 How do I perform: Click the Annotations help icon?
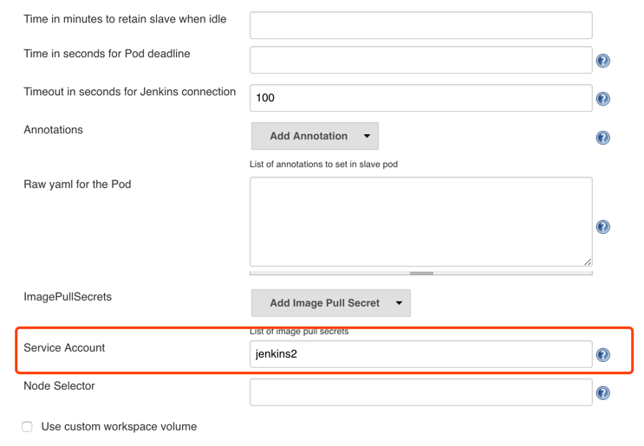click(x=603, y=138)
